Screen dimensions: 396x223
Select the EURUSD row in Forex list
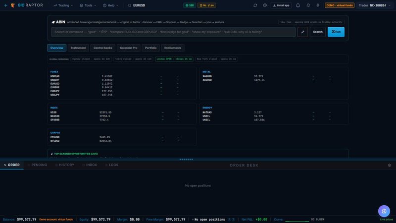click(121, 84)
